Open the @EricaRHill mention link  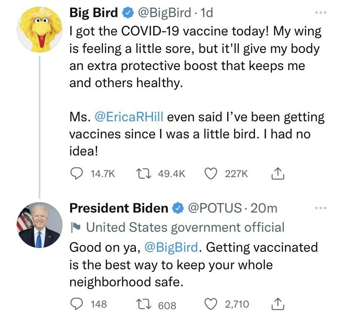point(129,117)
